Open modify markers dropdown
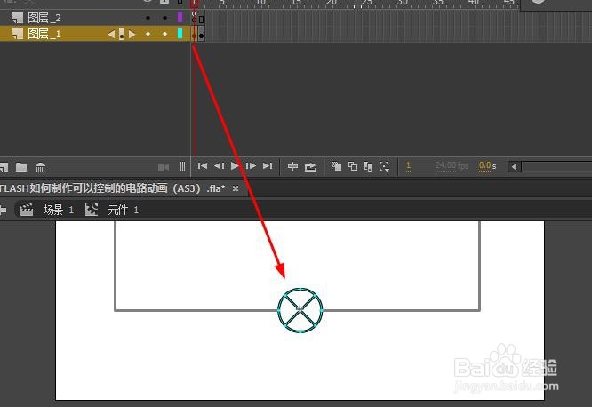592x407 pixels. tap(384, 166)
